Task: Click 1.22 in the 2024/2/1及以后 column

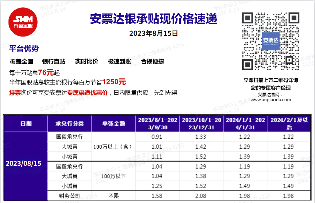Action: click(288, 137)
